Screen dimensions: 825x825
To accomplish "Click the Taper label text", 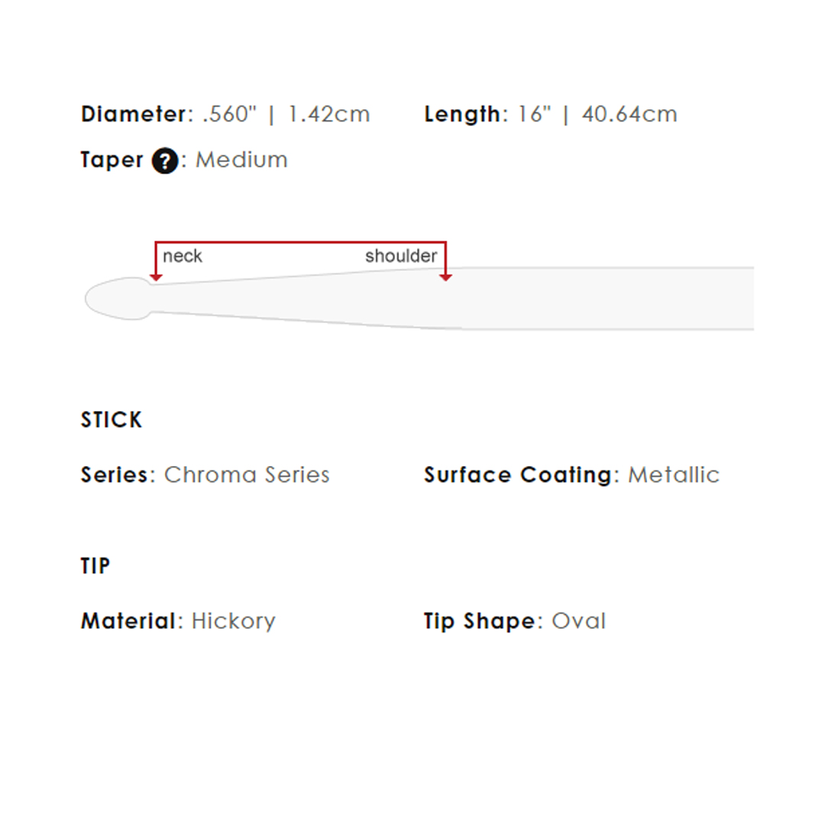I will [112, 160].
